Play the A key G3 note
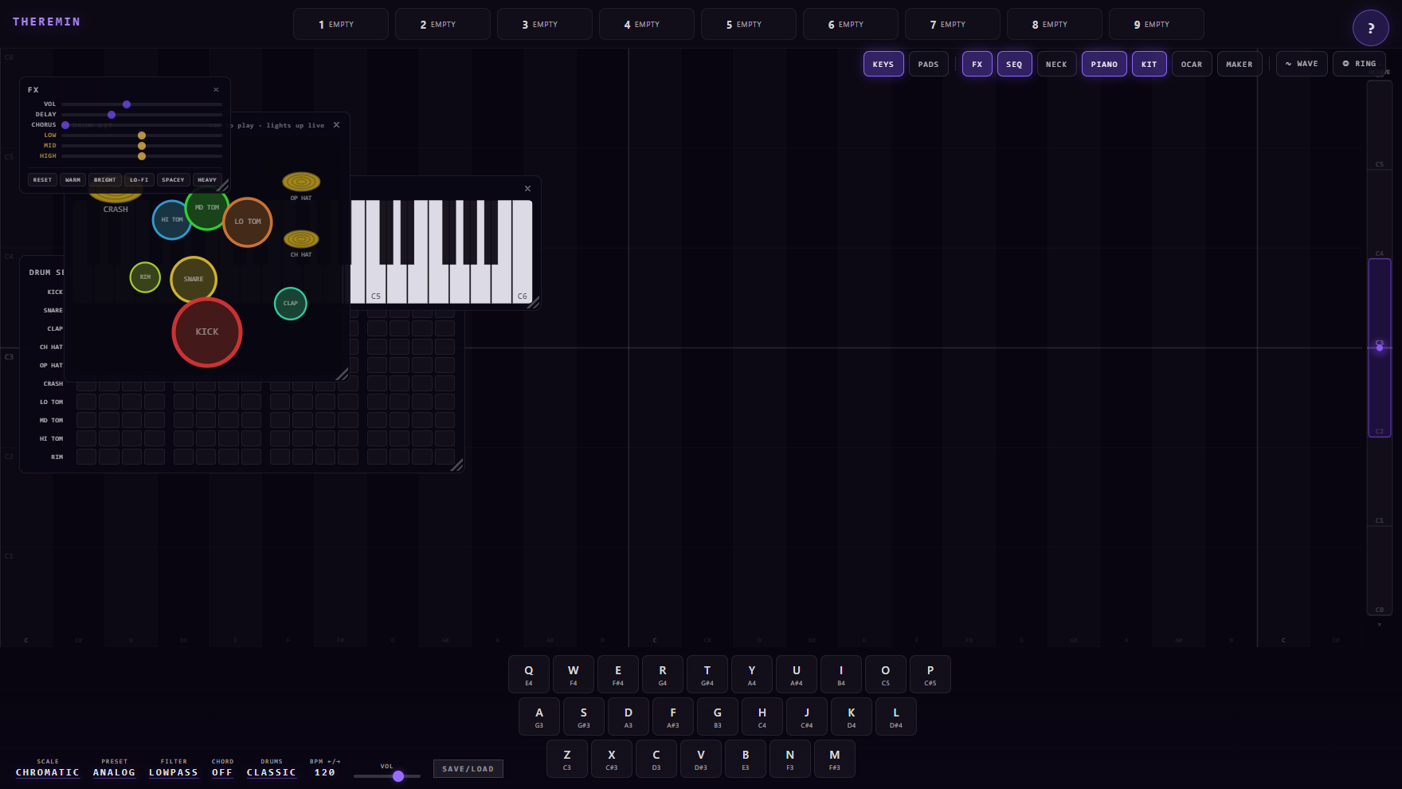 (x=539, y=716)
